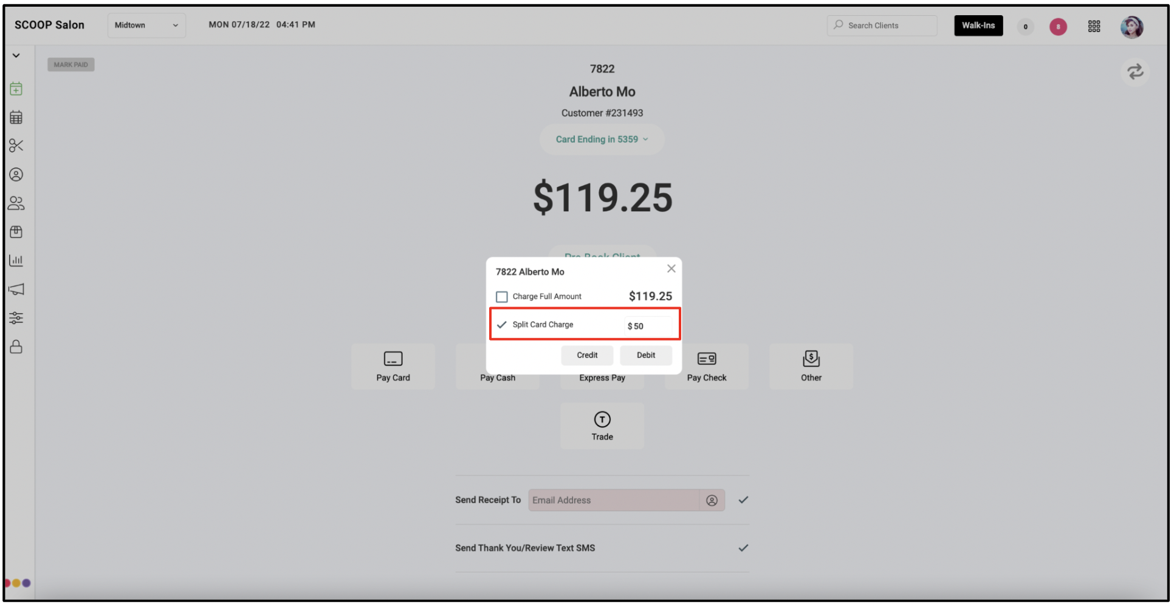
Task: Close the 7822 Alberto Mo popup
Action: coord(671,268)
